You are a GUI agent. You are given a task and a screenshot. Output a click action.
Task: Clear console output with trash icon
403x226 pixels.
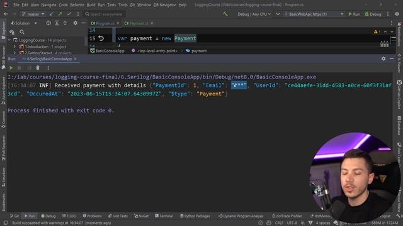click(x=38, y=68)
